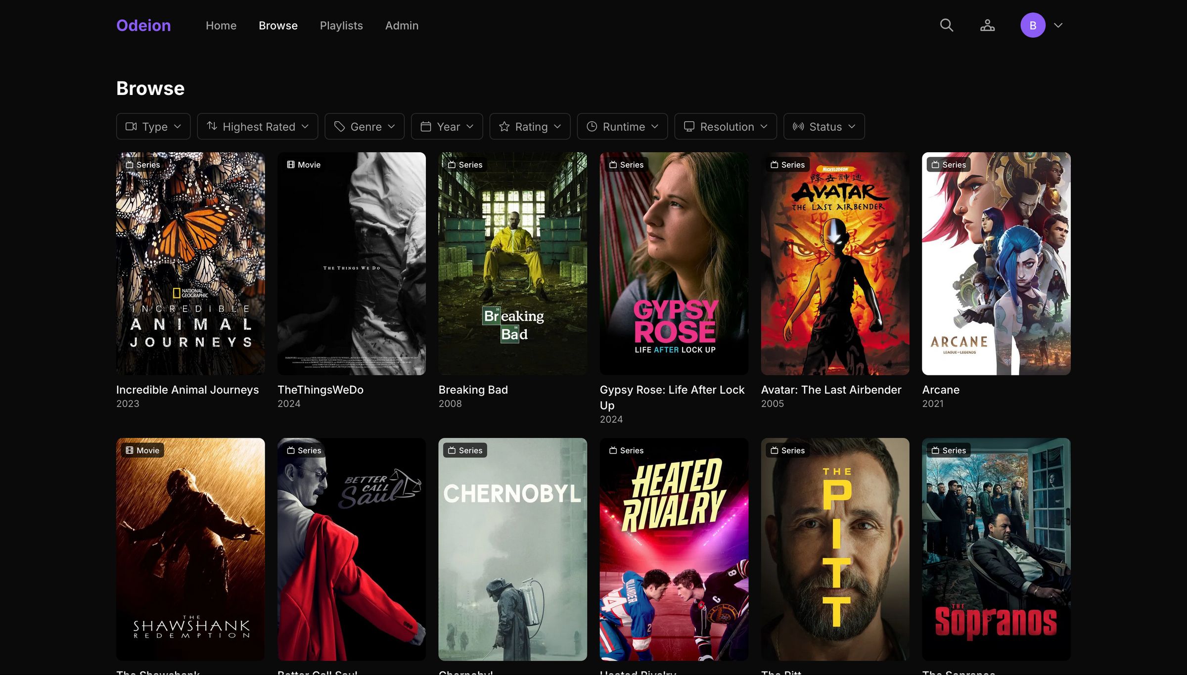Image resolution: width=1187 pixels, height=675 pixels.
Task: Open the Resolution filter dropdown
Action: tap(726, 127)
